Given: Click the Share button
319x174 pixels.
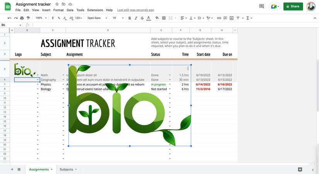Looking at the screenshot, I should point(293,6).
